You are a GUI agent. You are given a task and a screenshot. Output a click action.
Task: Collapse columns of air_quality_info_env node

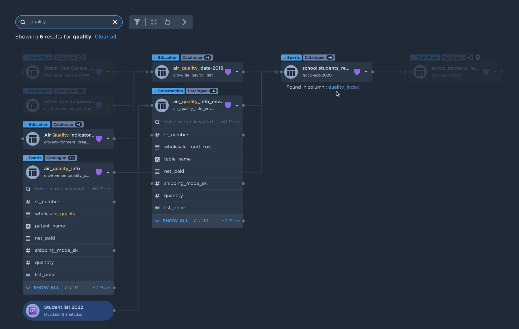click(237, 105)
